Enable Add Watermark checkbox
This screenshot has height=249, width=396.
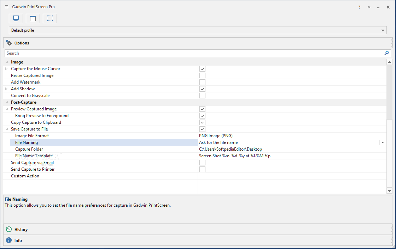coord(202,82)
